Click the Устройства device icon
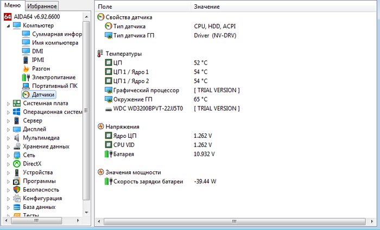Image resolution: width=380 pixels, height=230 pixels. tap(17, 173)
